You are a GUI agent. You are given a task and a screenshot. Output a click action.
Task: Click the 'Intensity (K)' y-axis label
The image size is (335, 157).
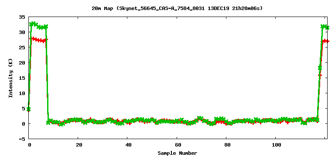[x=10, y=78]
